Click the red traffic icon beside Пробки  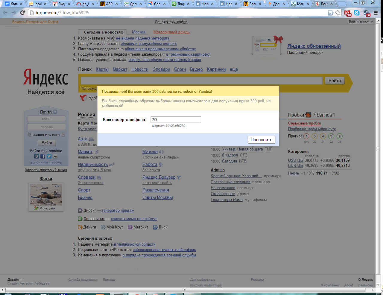pos(308,115)
